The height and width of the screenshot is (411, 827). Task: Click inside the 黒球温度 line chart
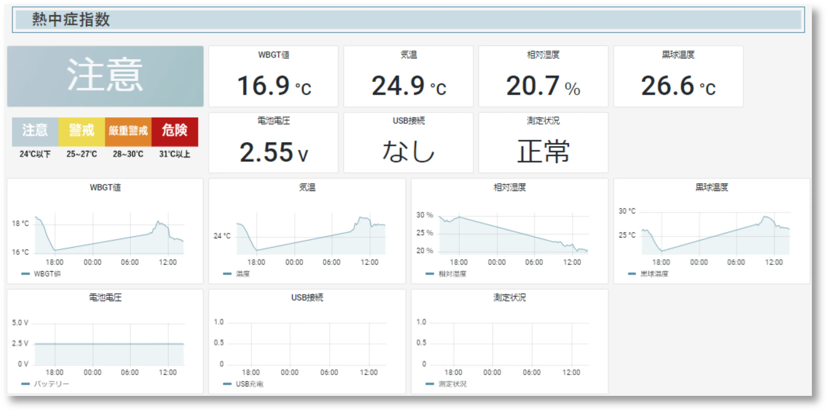716,234
